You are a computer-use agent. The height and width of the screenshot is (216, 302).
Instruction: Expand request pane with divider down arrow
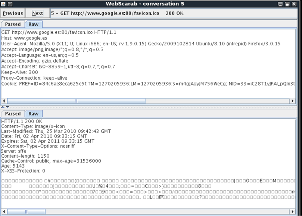point(7,107)
